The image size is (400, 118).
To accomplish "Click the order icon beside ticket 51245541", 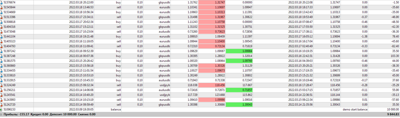I will [x=2, y=95].
